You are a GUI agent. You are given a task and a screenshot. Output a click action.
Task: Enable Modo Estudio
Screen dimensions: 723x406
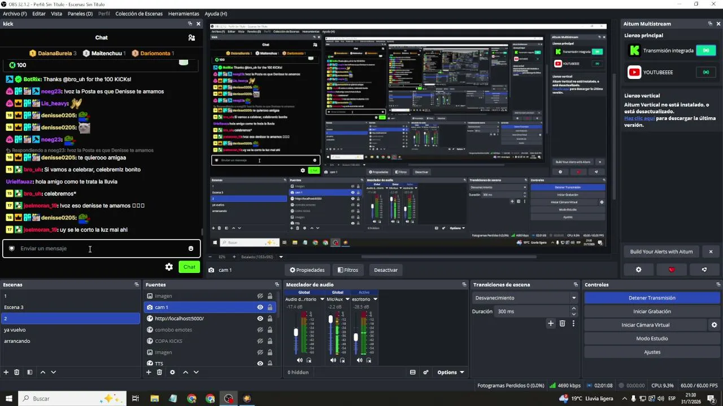click(652, 338)
